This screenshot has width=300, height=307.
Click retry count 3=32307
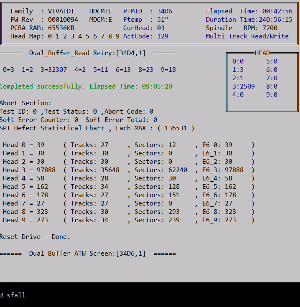click(53, 70)
